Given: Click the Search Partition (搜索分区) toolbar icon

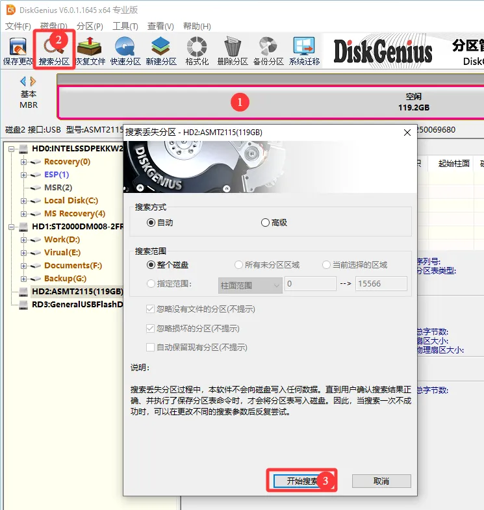Looking at the screenshot, I should click(x=54, y=51).
